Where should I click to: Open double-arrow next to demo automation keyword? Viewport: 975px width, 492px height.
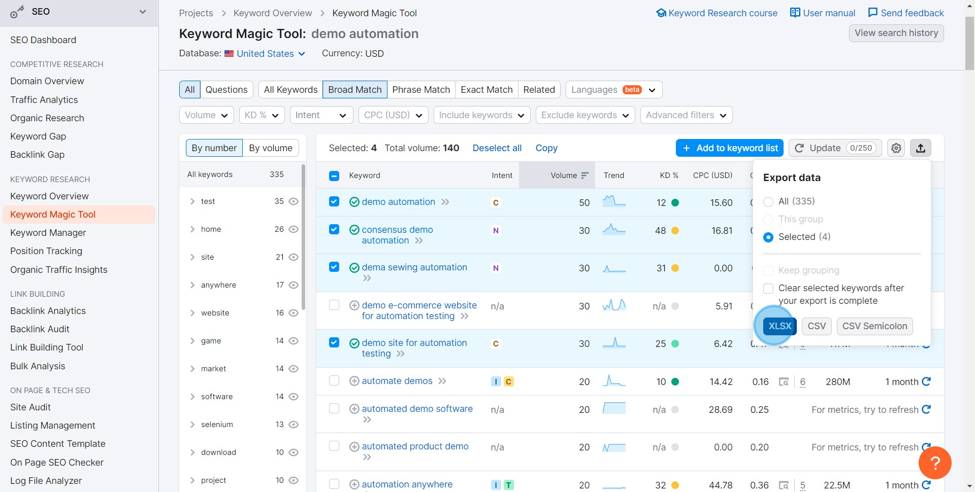click(445, 202)
